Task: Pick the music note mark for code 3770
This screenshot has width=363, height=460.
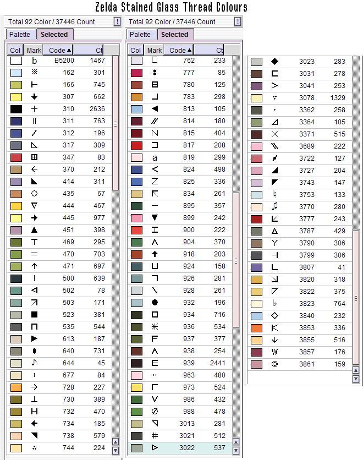Action: click(x=275, y=207)
